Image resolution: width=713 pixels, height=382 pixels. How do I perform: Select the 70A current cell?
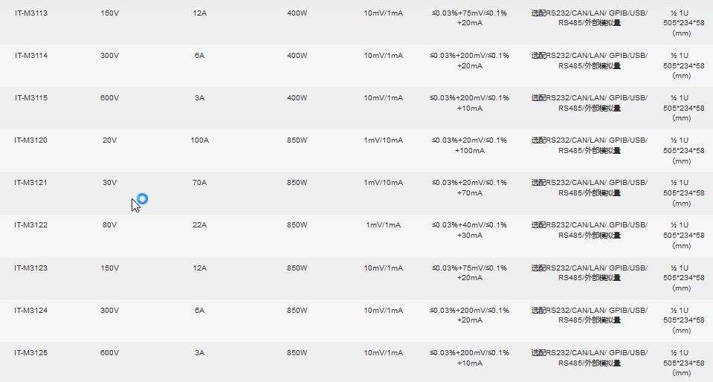(x=199, y=183)
